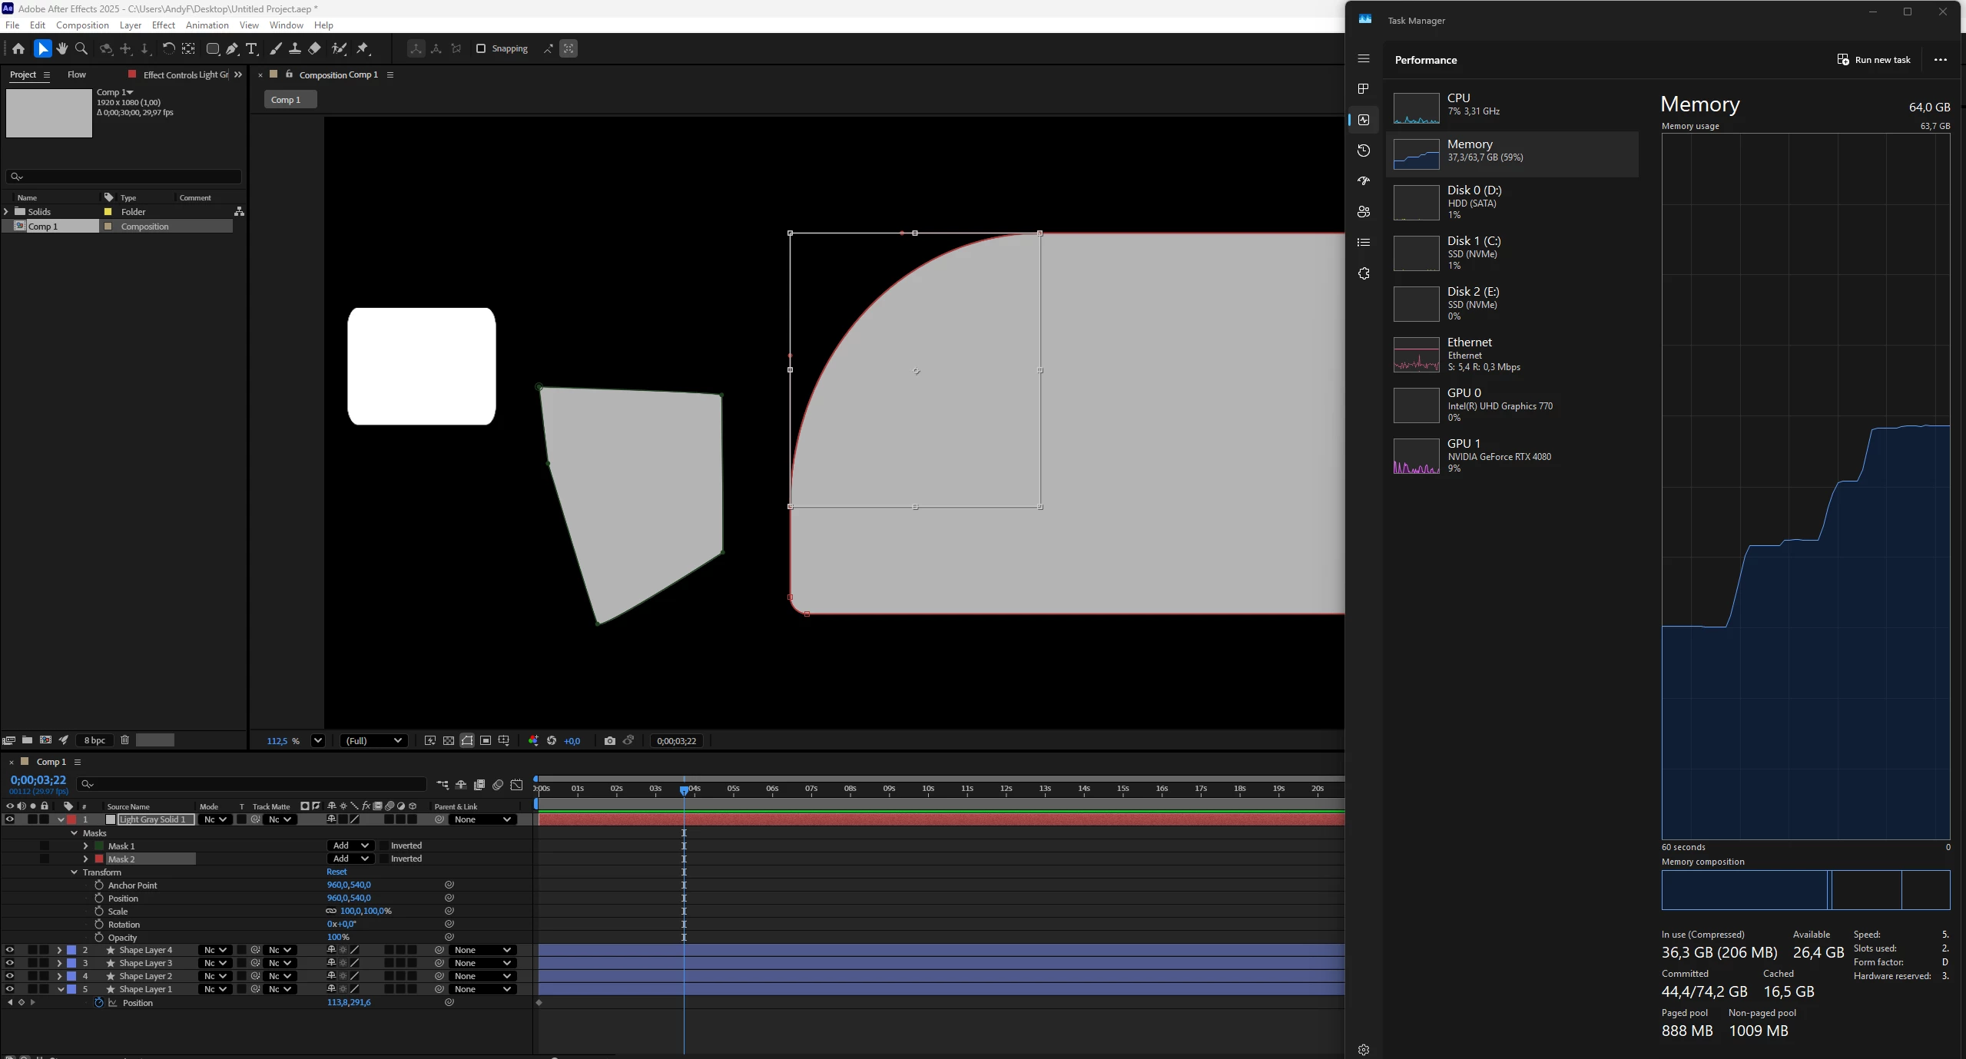1966x1059 pixels.
Task: Expand the Solids folder in Project
Action: click(6, 211)
